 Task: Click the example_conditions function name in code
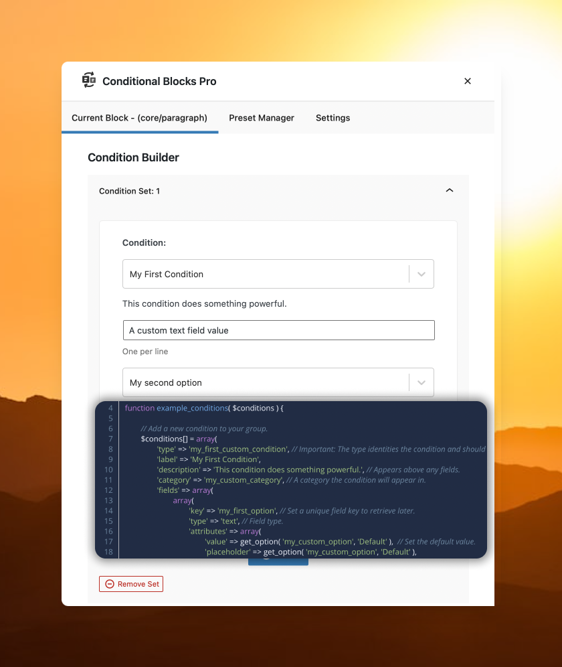click(x=192, y=408)
